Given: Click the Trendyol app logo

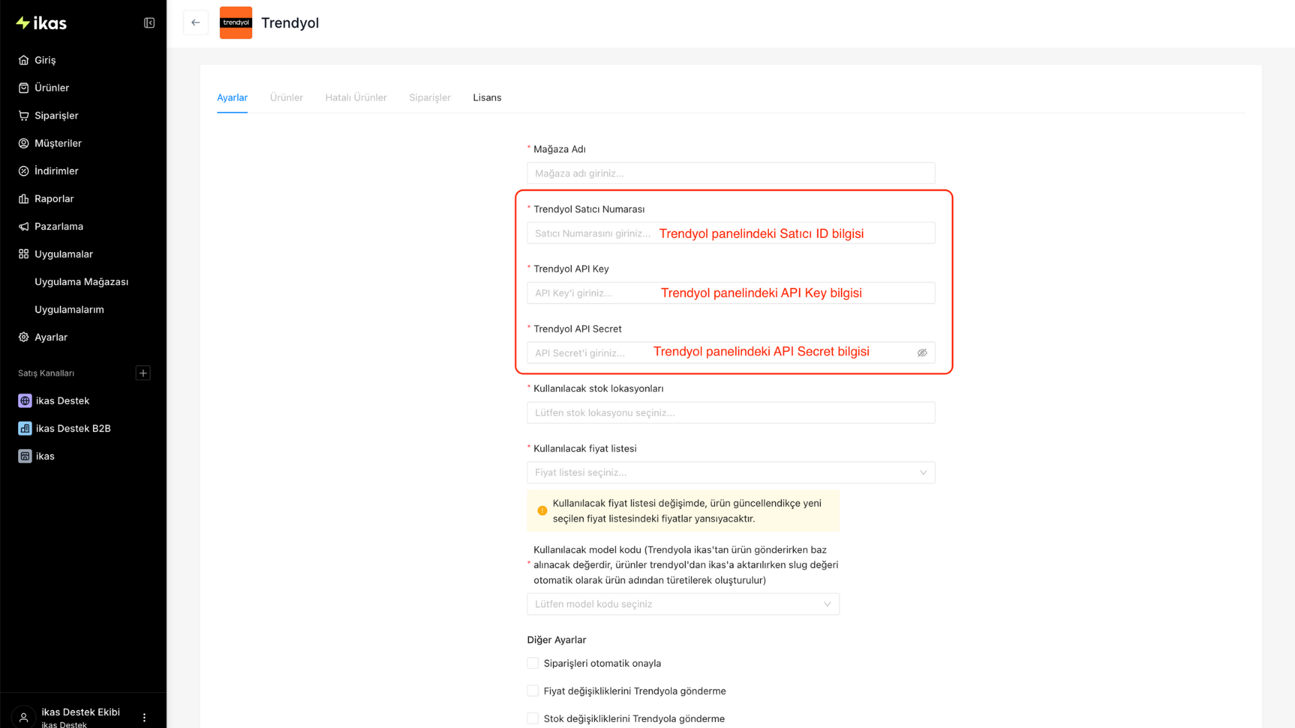Looking at the screenshot, I should (236, 23).
